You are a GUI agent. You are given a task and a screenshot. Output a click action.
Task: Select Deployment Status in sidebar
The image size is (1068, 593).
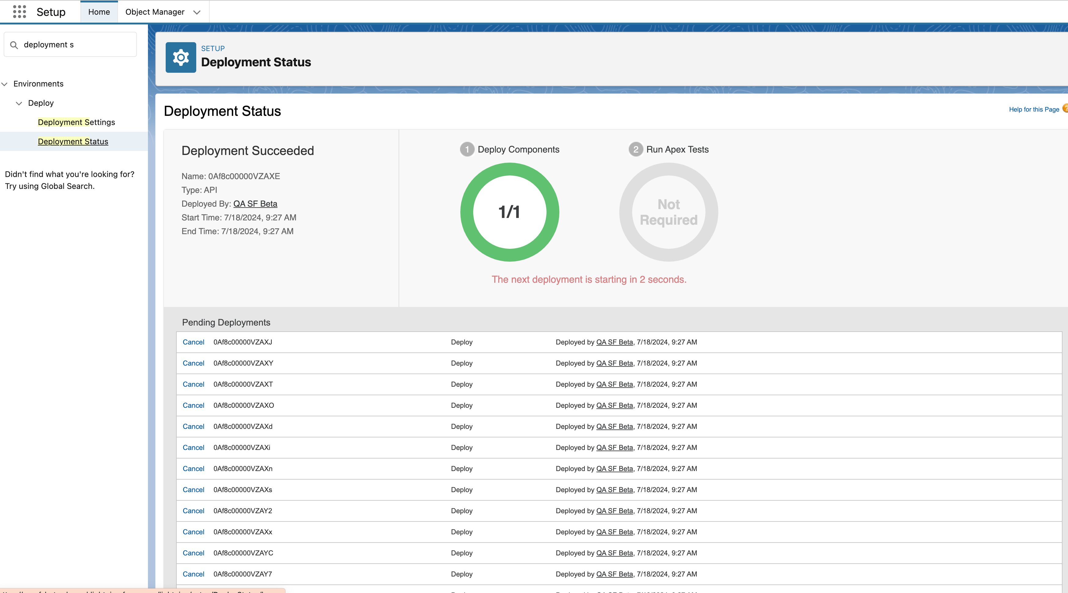(73, 142)
